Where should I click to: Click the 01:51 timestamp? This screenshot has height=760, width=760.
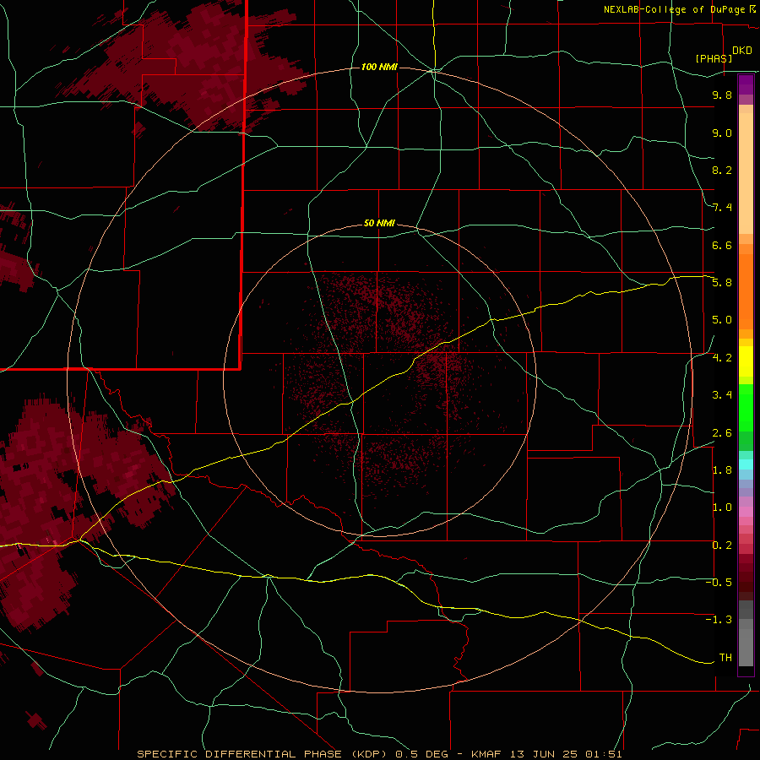tap(603, 754)
